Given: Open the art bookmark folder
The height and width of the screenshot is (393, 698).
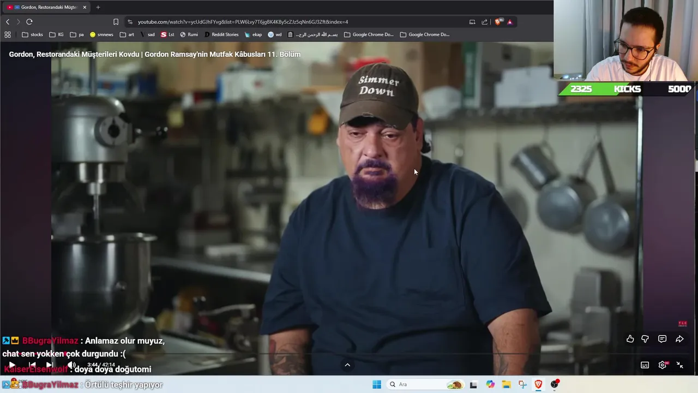Looking at the screenshot, I should [x=127, y=34].
